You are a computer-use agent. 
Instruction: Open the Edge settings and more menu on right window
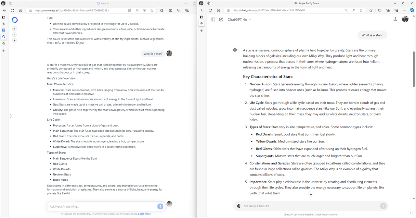(404, 10)
